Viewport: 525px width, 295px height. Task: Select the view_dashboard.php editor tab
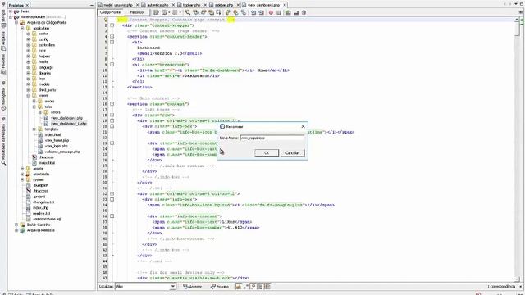263,5
